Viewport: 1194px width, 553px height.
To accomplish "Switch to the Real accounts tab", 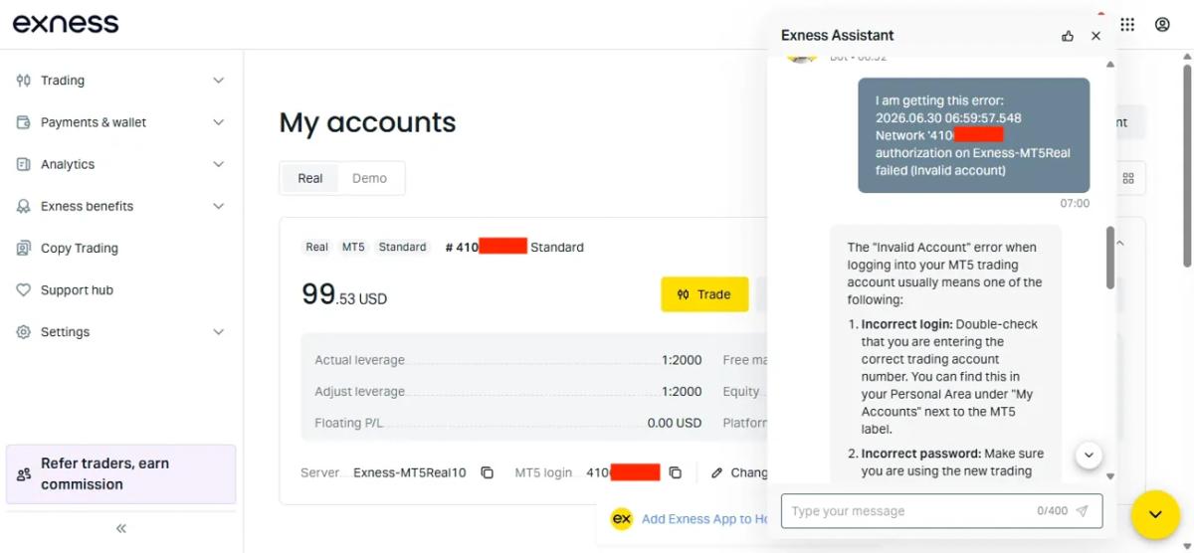I will point(310,178).
